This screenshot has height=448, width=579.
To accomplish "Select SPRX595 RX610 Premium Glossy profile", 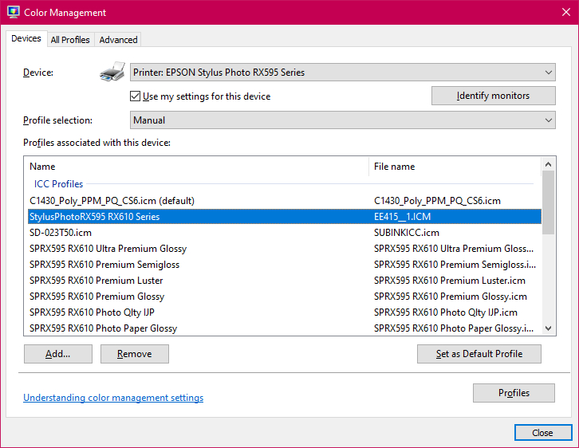I will (x=285, y=297).
